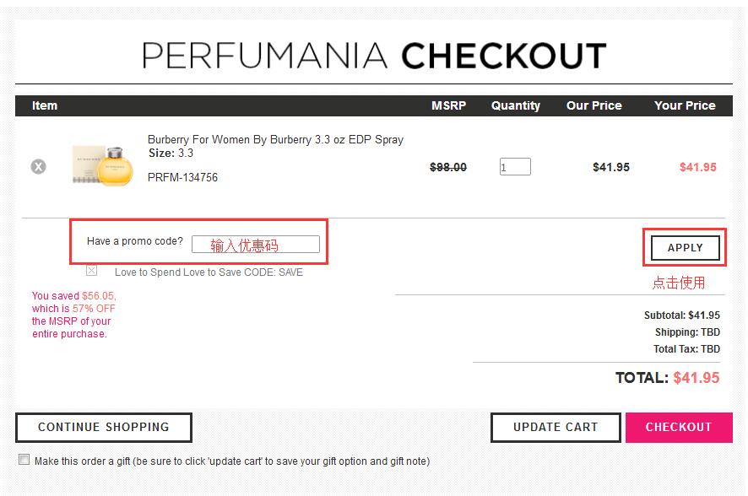This screenshot has height=496, width=748.
Task: Click the Our Price column header
Action: pyautogui.click(x=594, y=105)
